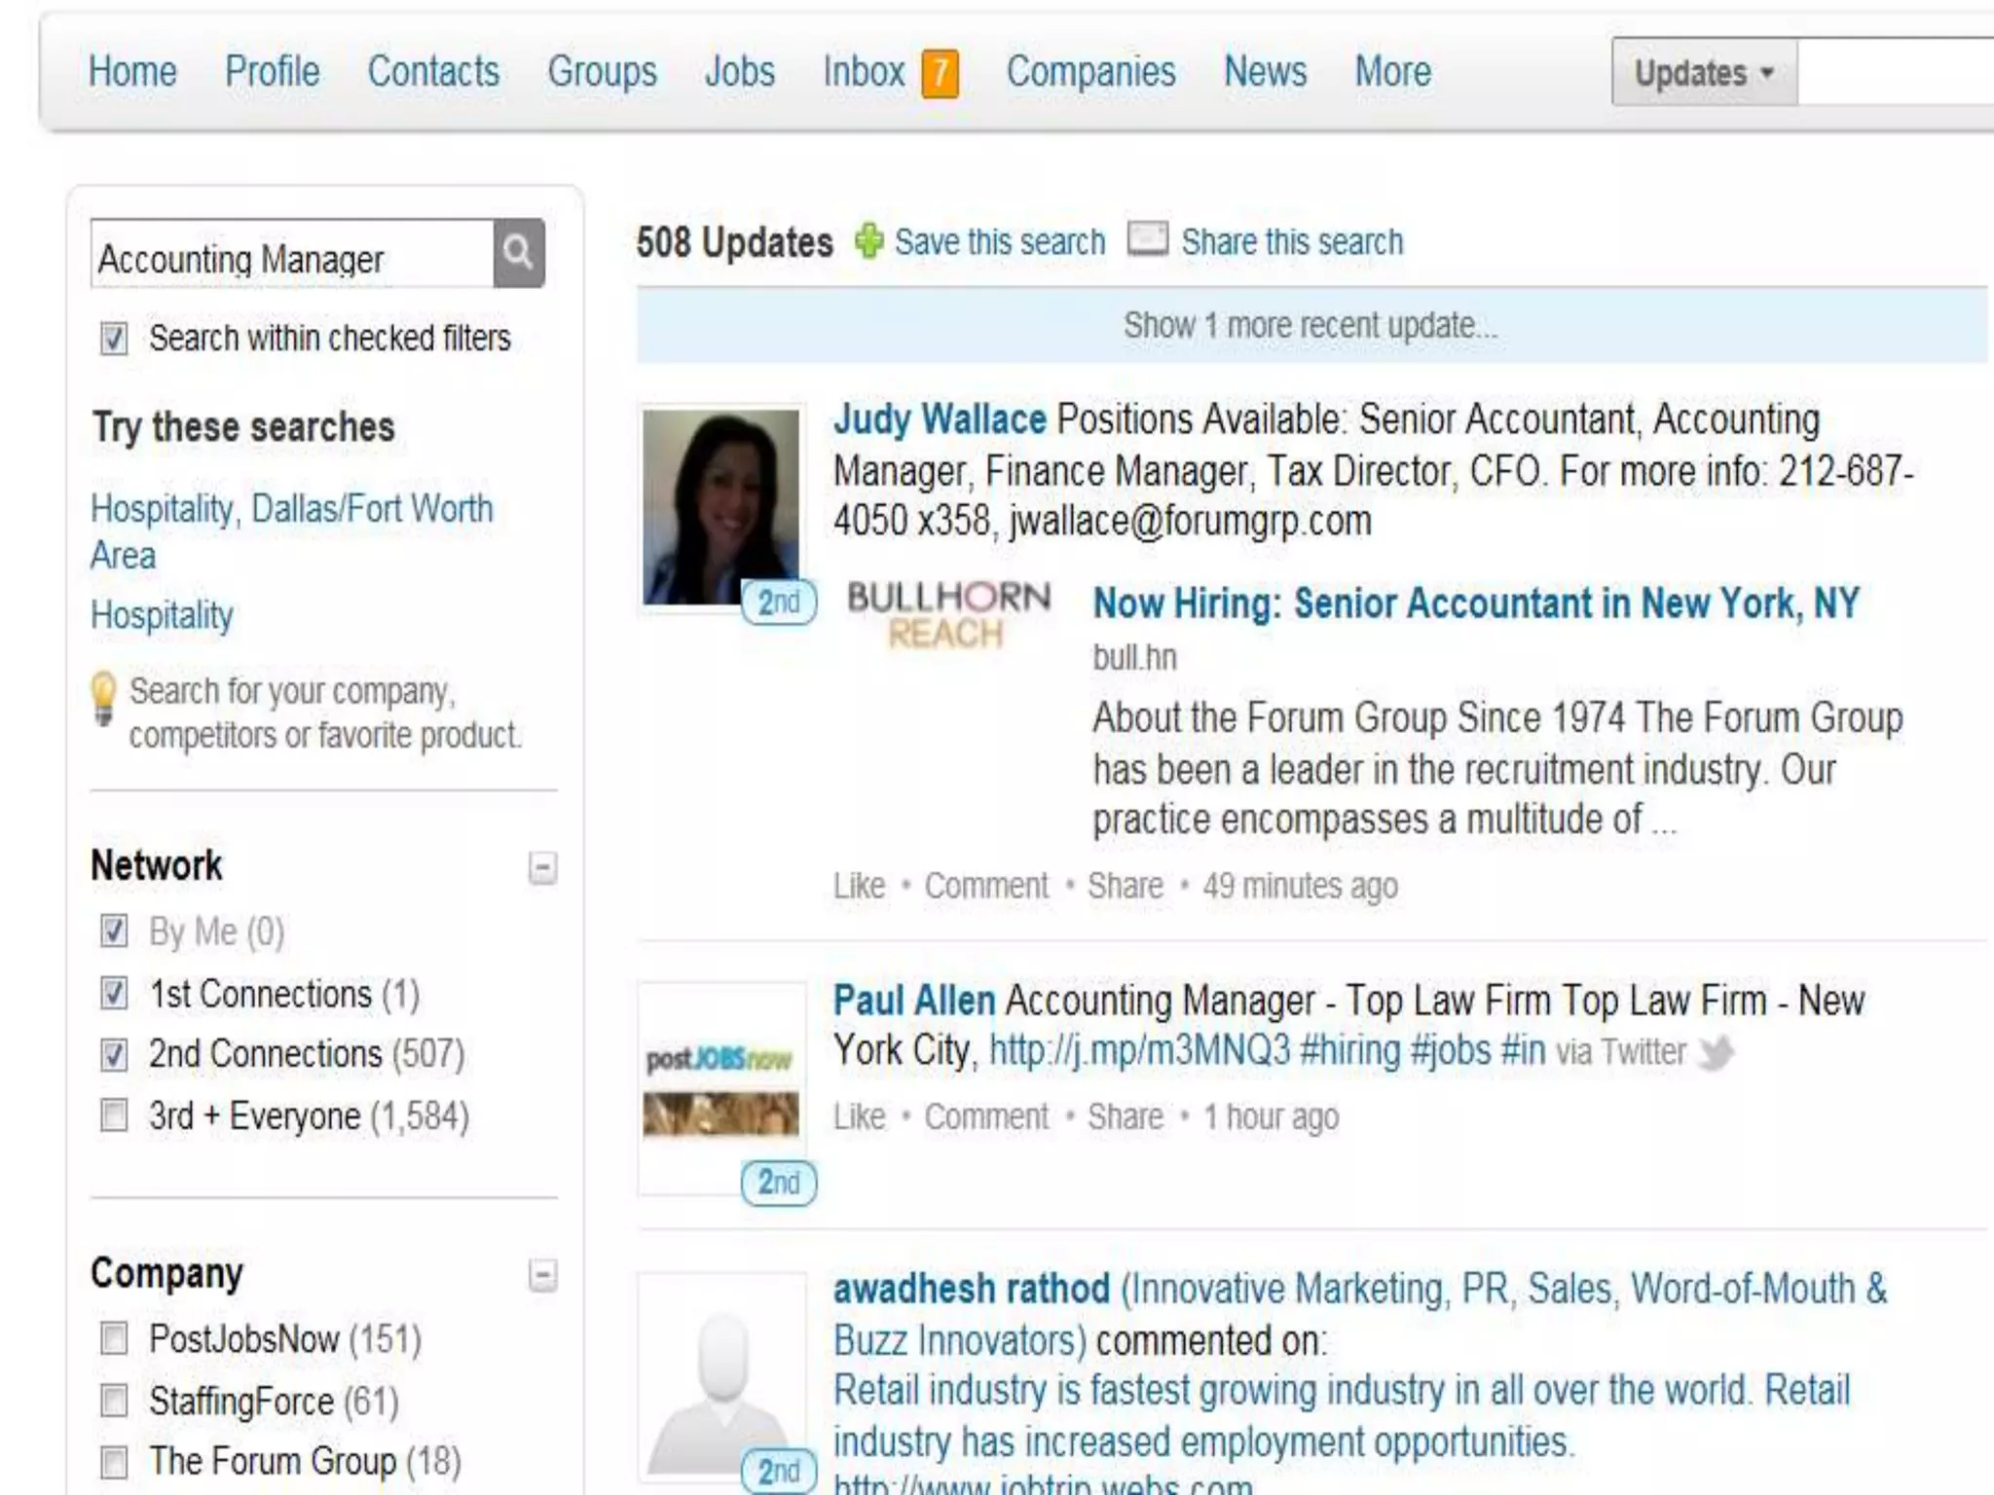This screenshot has height=1495, width=1994.
Task: Open the Companies navigation menu
Action: click(x=1090, y=72)
